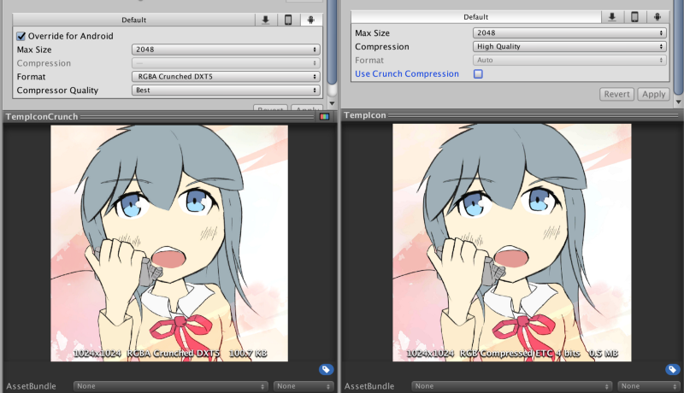Select the iPhone platform tab in left panel
The width and height of the screenshot is (684, 393).
point(288,20)
